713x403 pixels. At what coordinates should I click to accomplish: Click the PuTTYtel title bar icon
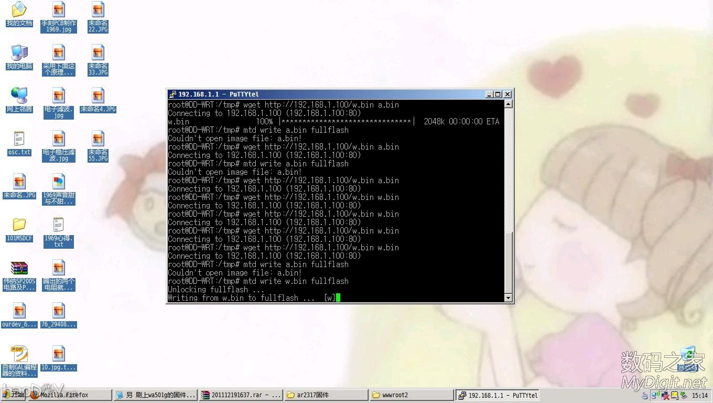click(x=172, y=94)
